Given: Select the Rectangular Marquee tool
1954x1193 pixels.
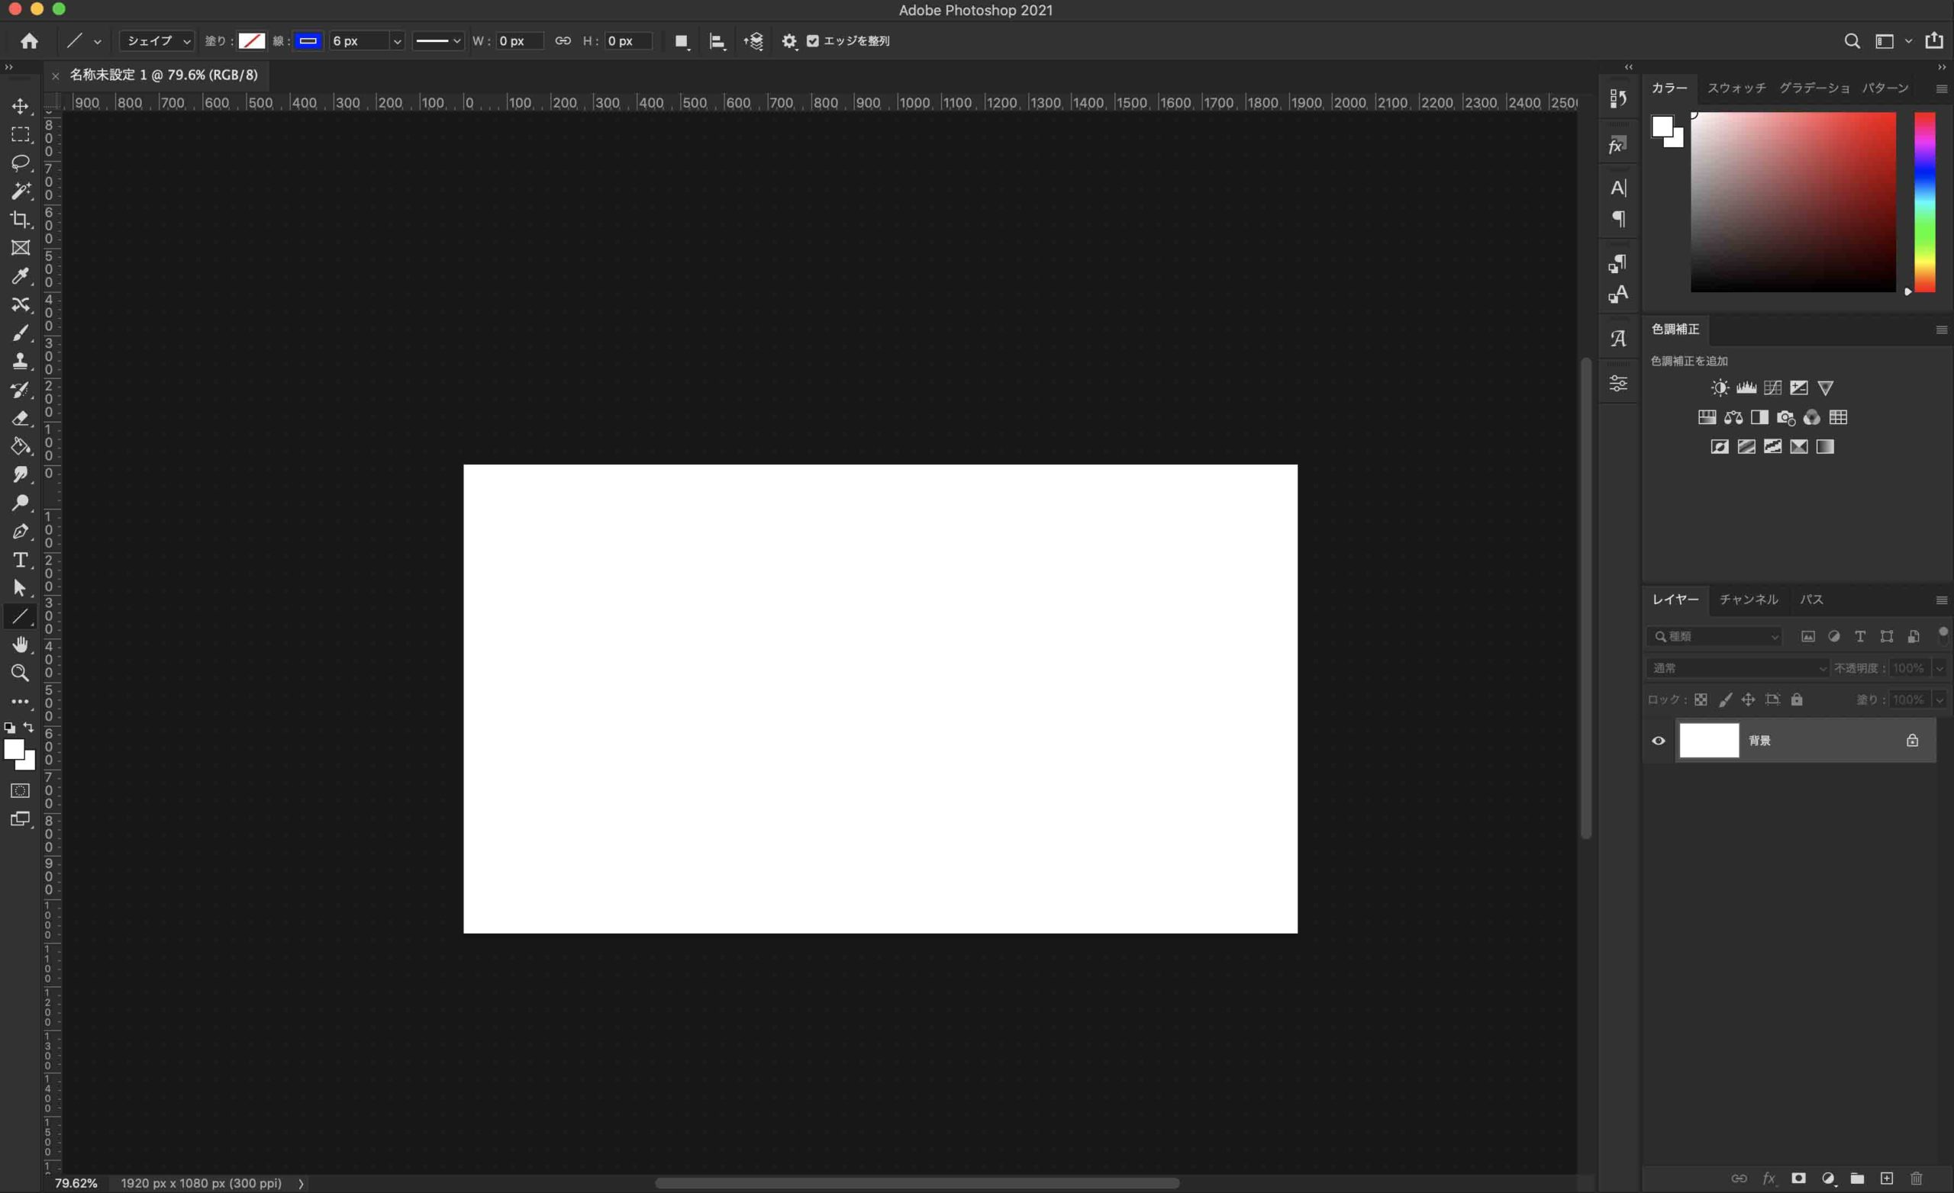Looking at the screenshot, I should click(x=21, y=135).
